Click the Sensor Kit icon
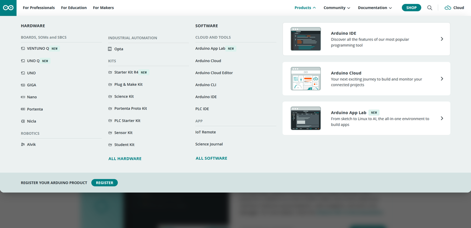The width and height of the screenshot is (471, 228). [x=110, y=132]
